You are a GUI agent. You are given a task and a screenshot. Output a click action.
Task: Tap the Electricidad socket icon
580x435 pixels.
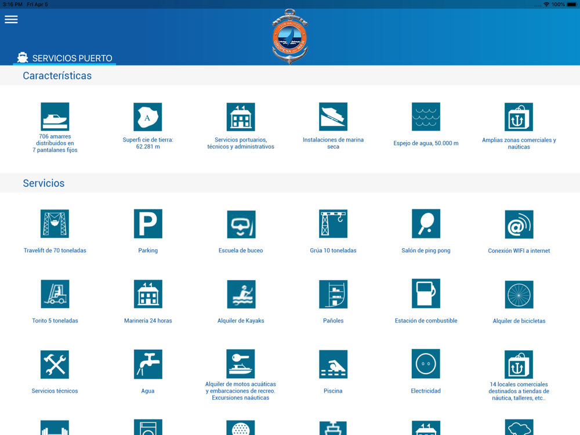point(426,364)
